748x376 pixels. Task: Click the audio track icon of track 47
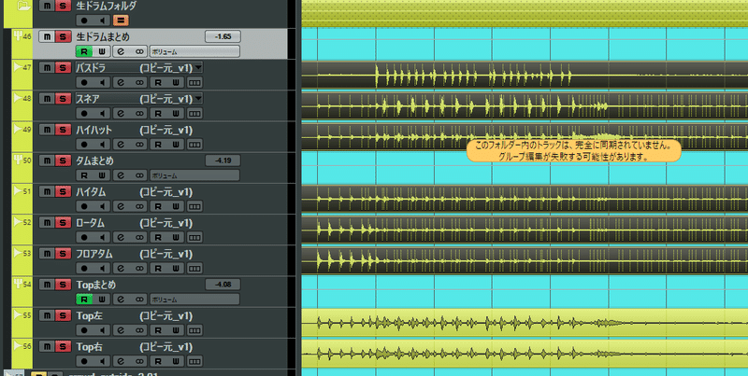click(17, 67)
